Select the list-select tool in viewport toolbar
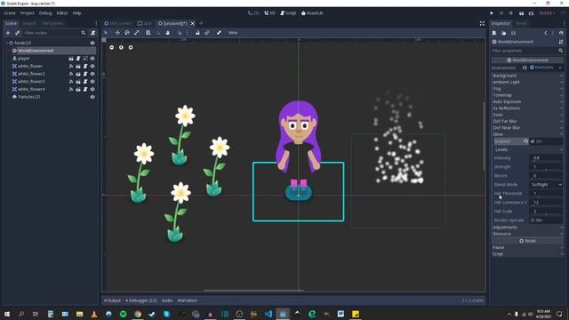 148,33
